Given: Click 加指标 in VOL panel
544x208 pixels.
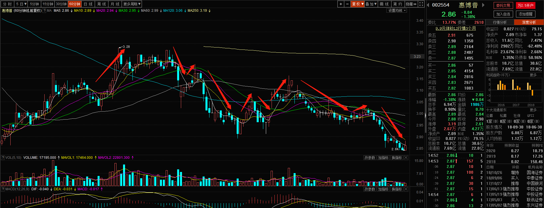Looking at the screenshot, I should [383, 158].
